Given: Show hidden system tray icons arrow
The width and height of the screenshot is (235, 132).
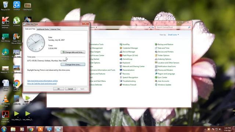Looking at the screenshot, I should (205, 129).
